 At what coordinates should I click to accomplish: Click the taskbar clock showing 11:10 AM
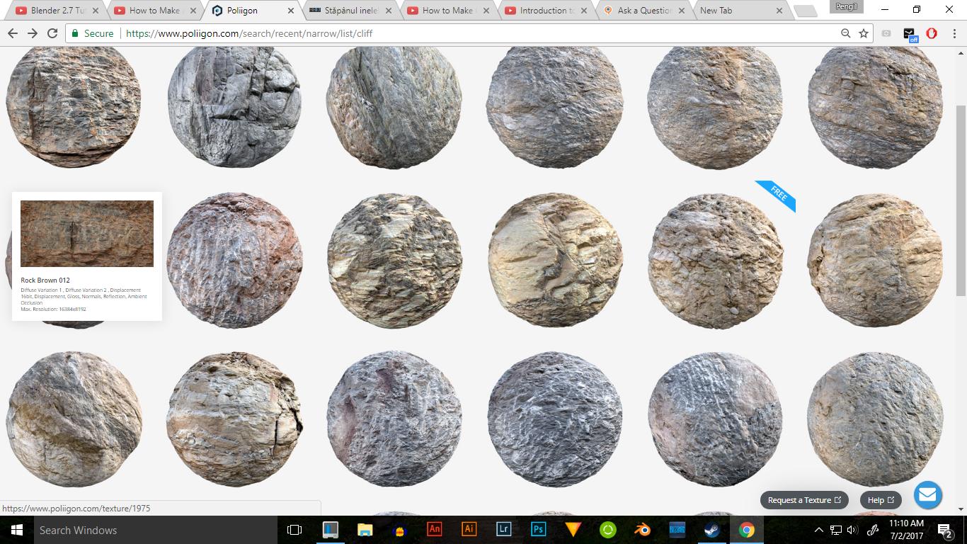coord(907,530)
